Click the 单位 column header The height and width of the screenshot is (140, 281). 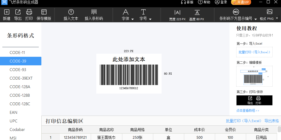(168, 130)
